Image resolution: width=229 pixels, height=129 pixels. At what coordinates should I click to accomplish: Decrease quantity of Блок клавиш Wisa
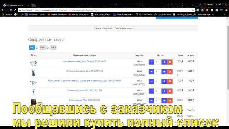tap(151, 101)
